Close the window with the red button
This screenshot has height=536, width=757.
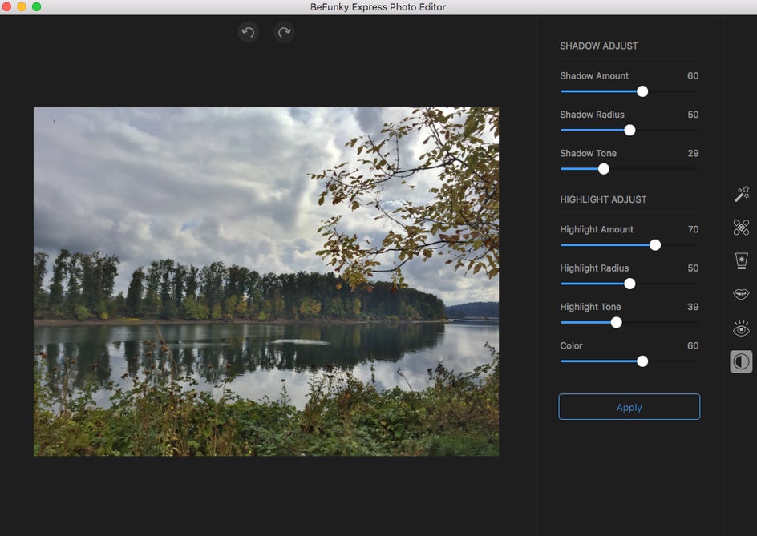[x=6, y=6]
